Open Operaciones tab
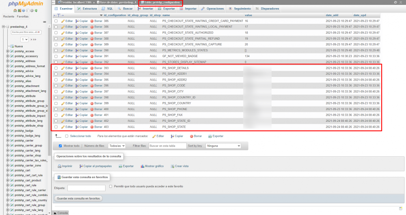The height and width of the screenshot is (215, 406). click(x=213, y=9)
